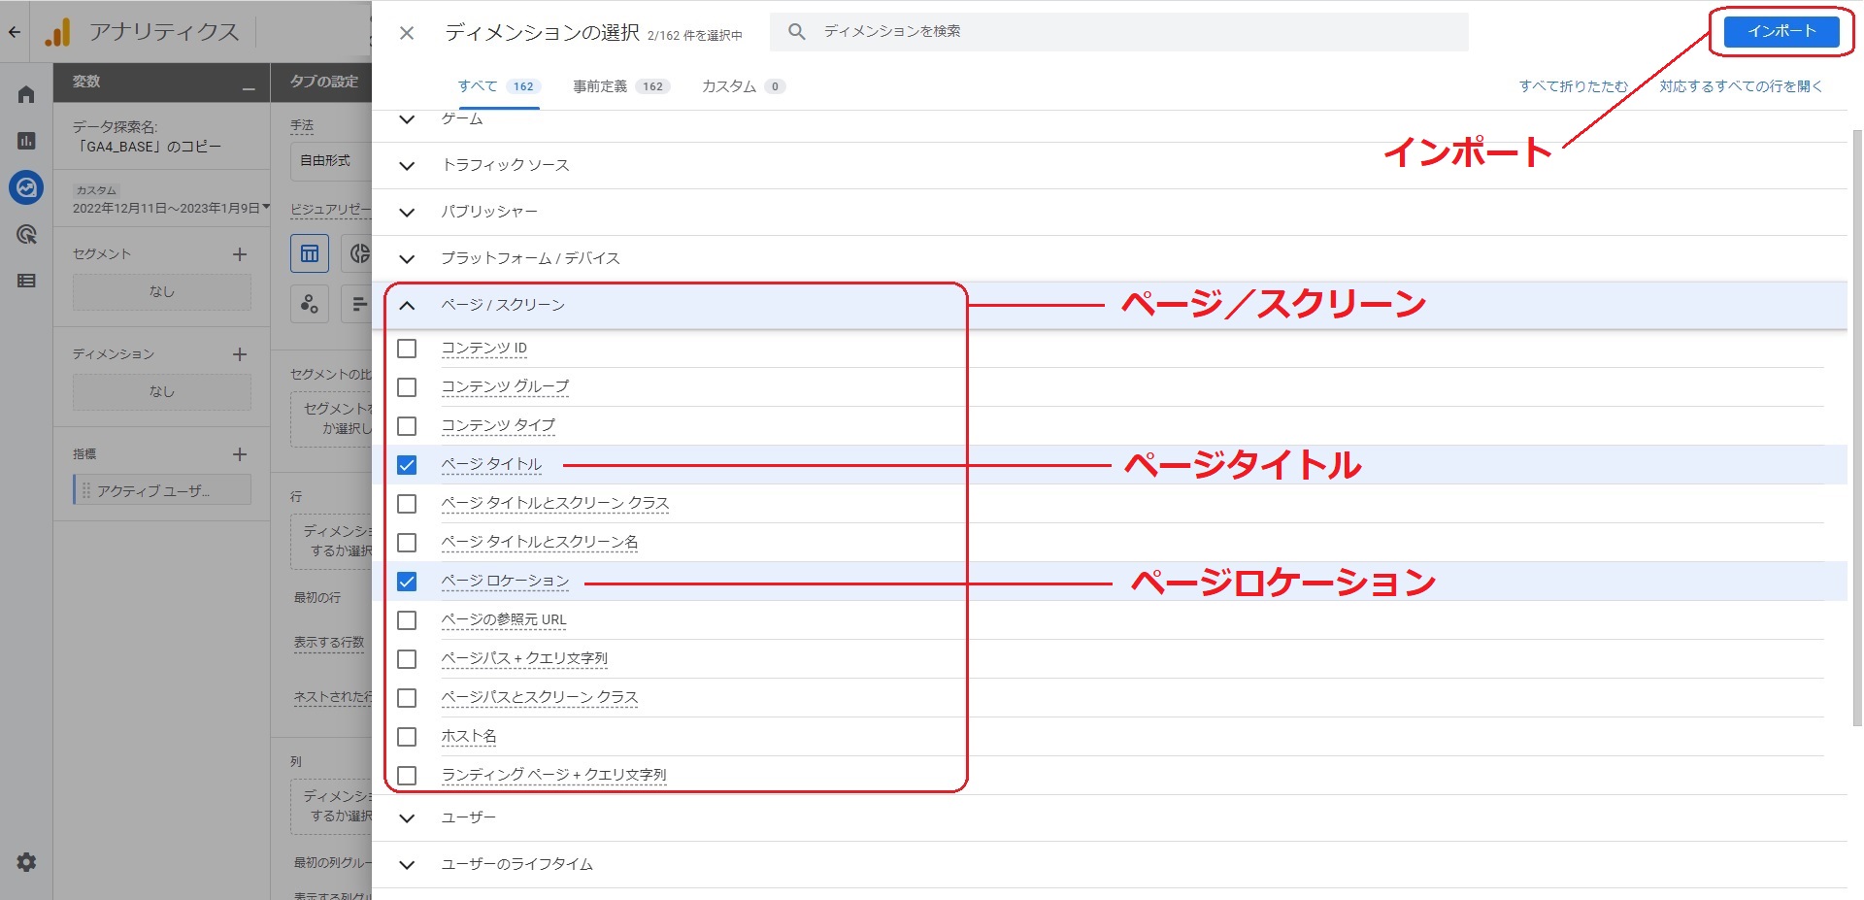Click the ページ ロケーション dimension label
The width and height of the screenshot is (1864, 900).
click(x=505, y=581)
